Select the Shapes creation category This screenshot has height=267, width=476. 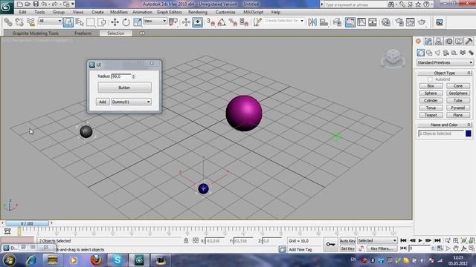[x=429, y=53]
